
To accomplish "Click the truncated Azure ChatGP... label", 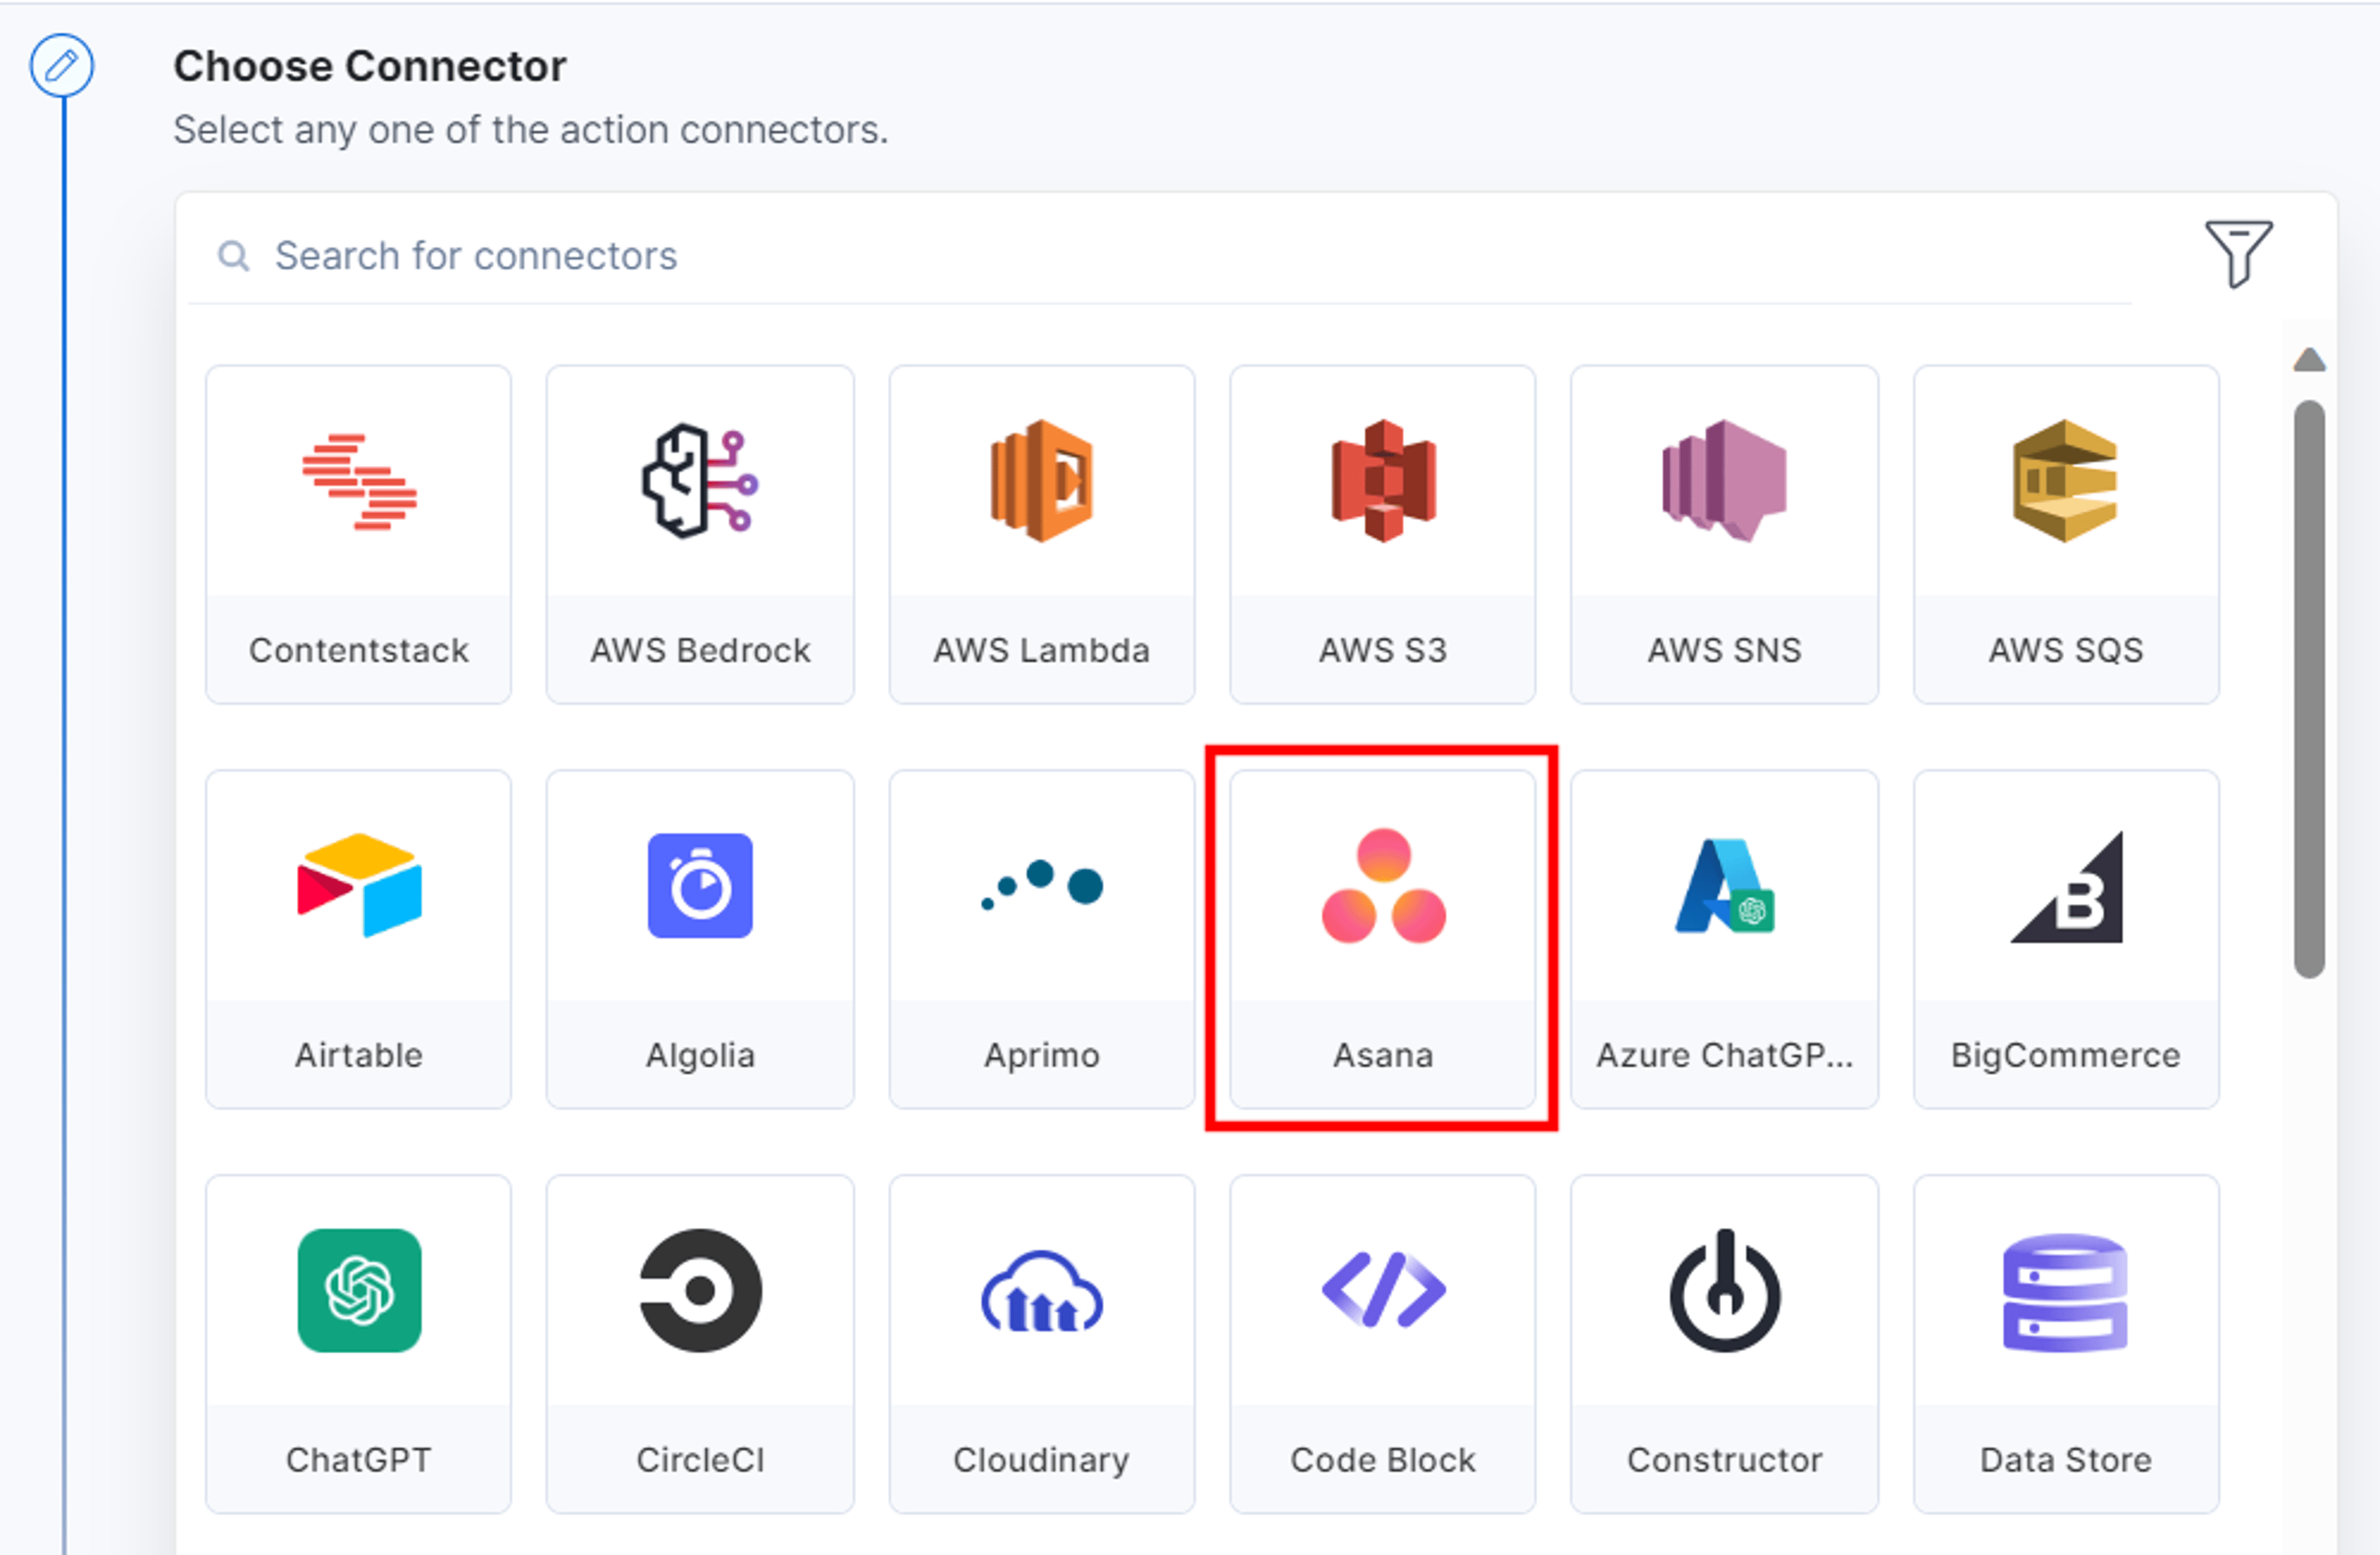I will (1724, 1055).
